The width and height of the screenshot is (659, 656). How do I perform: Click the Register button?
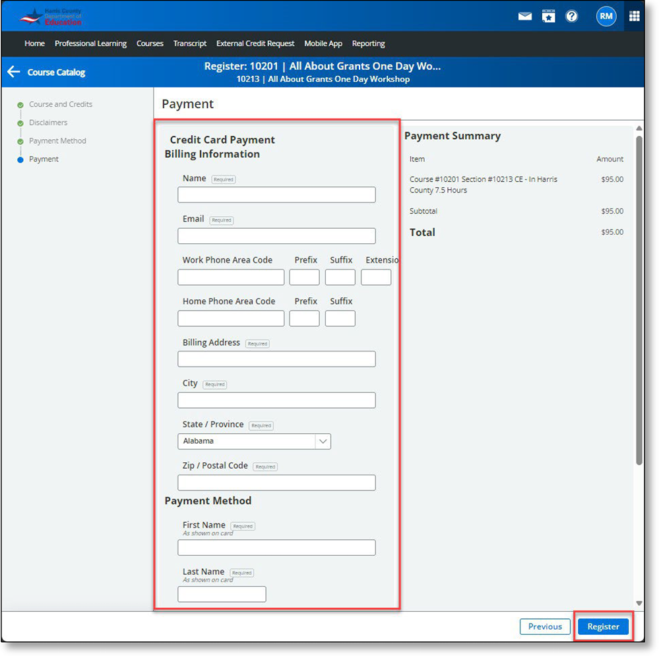tap(602, 626)
